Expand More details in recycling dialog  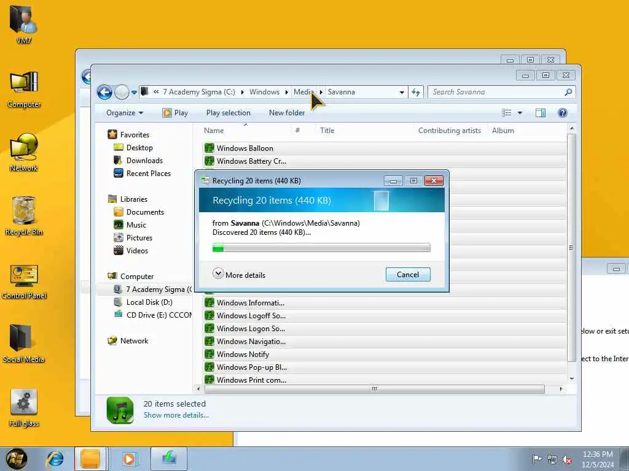tap(239, 275)
